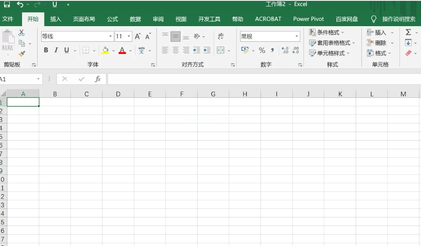
Task: Open the font name dropdown showing 等线
Action: 110,36
